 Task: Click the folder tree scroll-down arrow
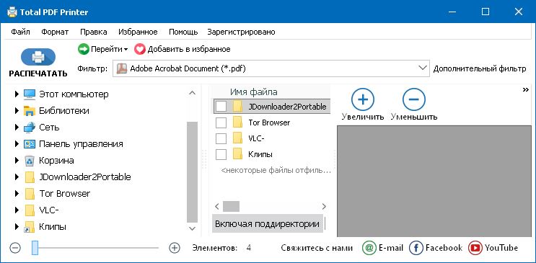[193, 228]
